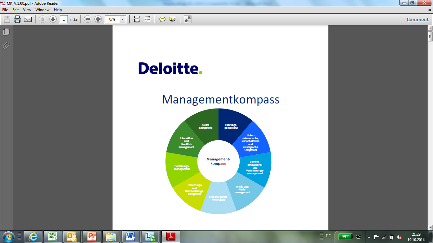433x243 pixels.
Task: Click Adobe Reader taskbar button
Action: point(171,236)
